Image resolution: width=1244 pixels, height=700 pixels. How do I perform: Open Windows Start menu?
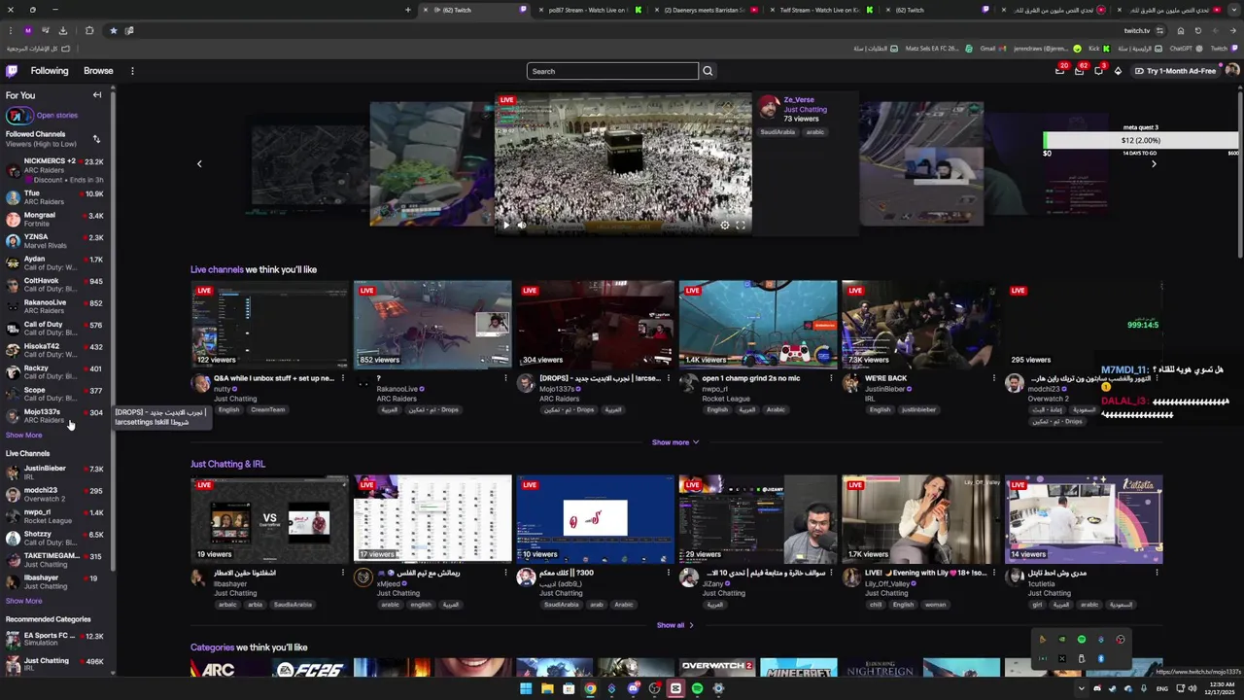tap(526, 688)
